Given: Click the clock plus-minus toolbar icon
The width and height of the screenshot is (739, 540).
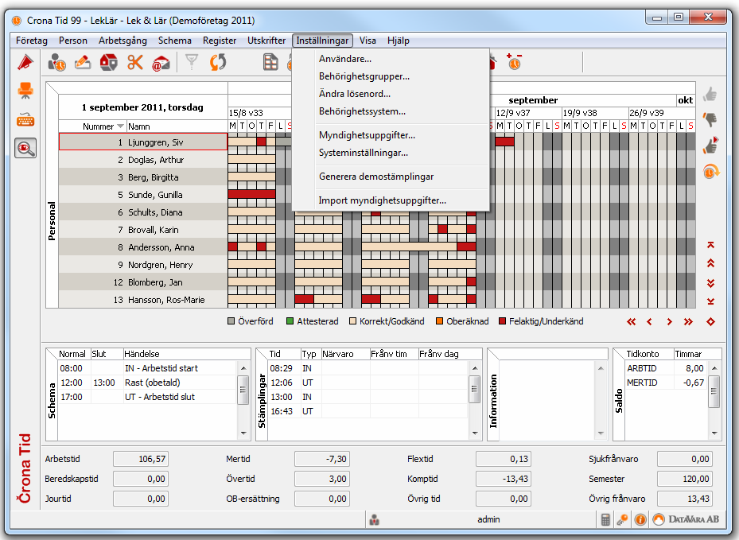Looking at the screenshot, I should [514, 62].
